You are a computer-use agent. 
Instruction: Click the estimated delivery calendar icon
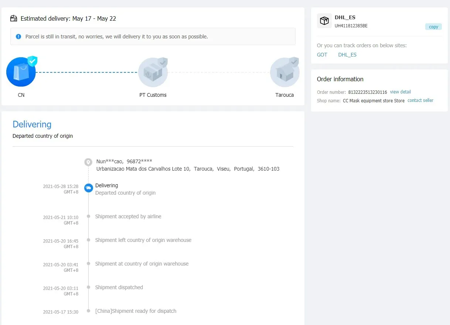coord(14,18)
